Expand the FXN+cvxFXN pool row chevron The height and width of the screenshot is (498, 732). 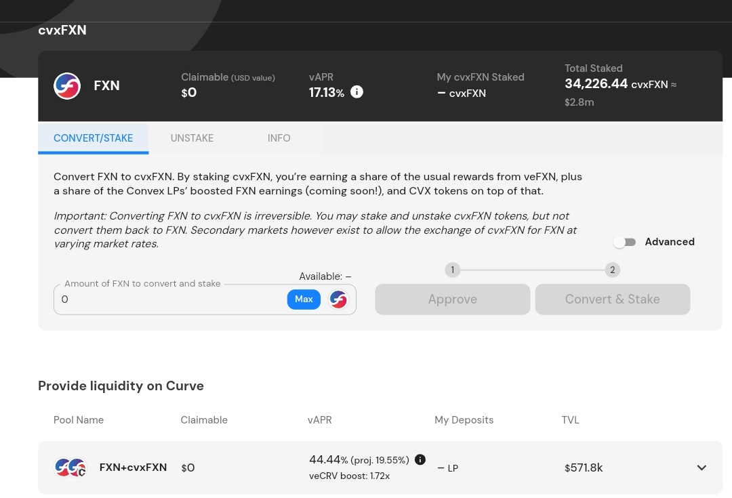701,468
